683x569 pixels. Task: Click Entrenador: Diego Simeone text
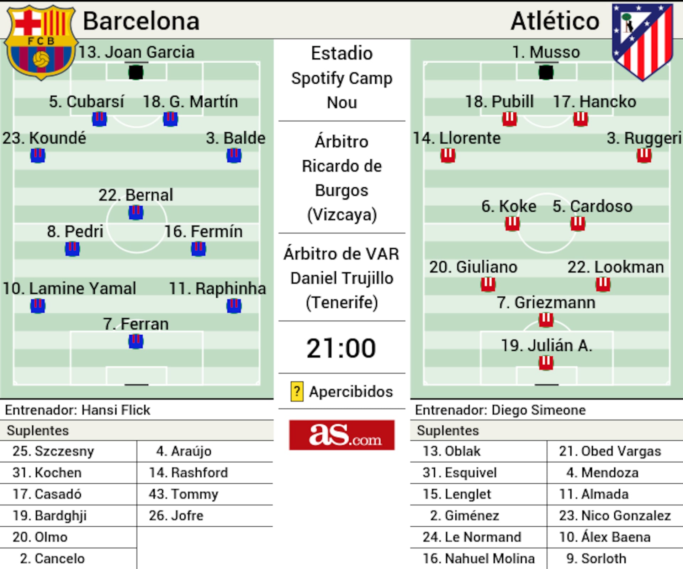[500, 410]
